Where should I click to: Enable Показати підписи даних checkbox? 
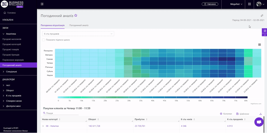44,40
